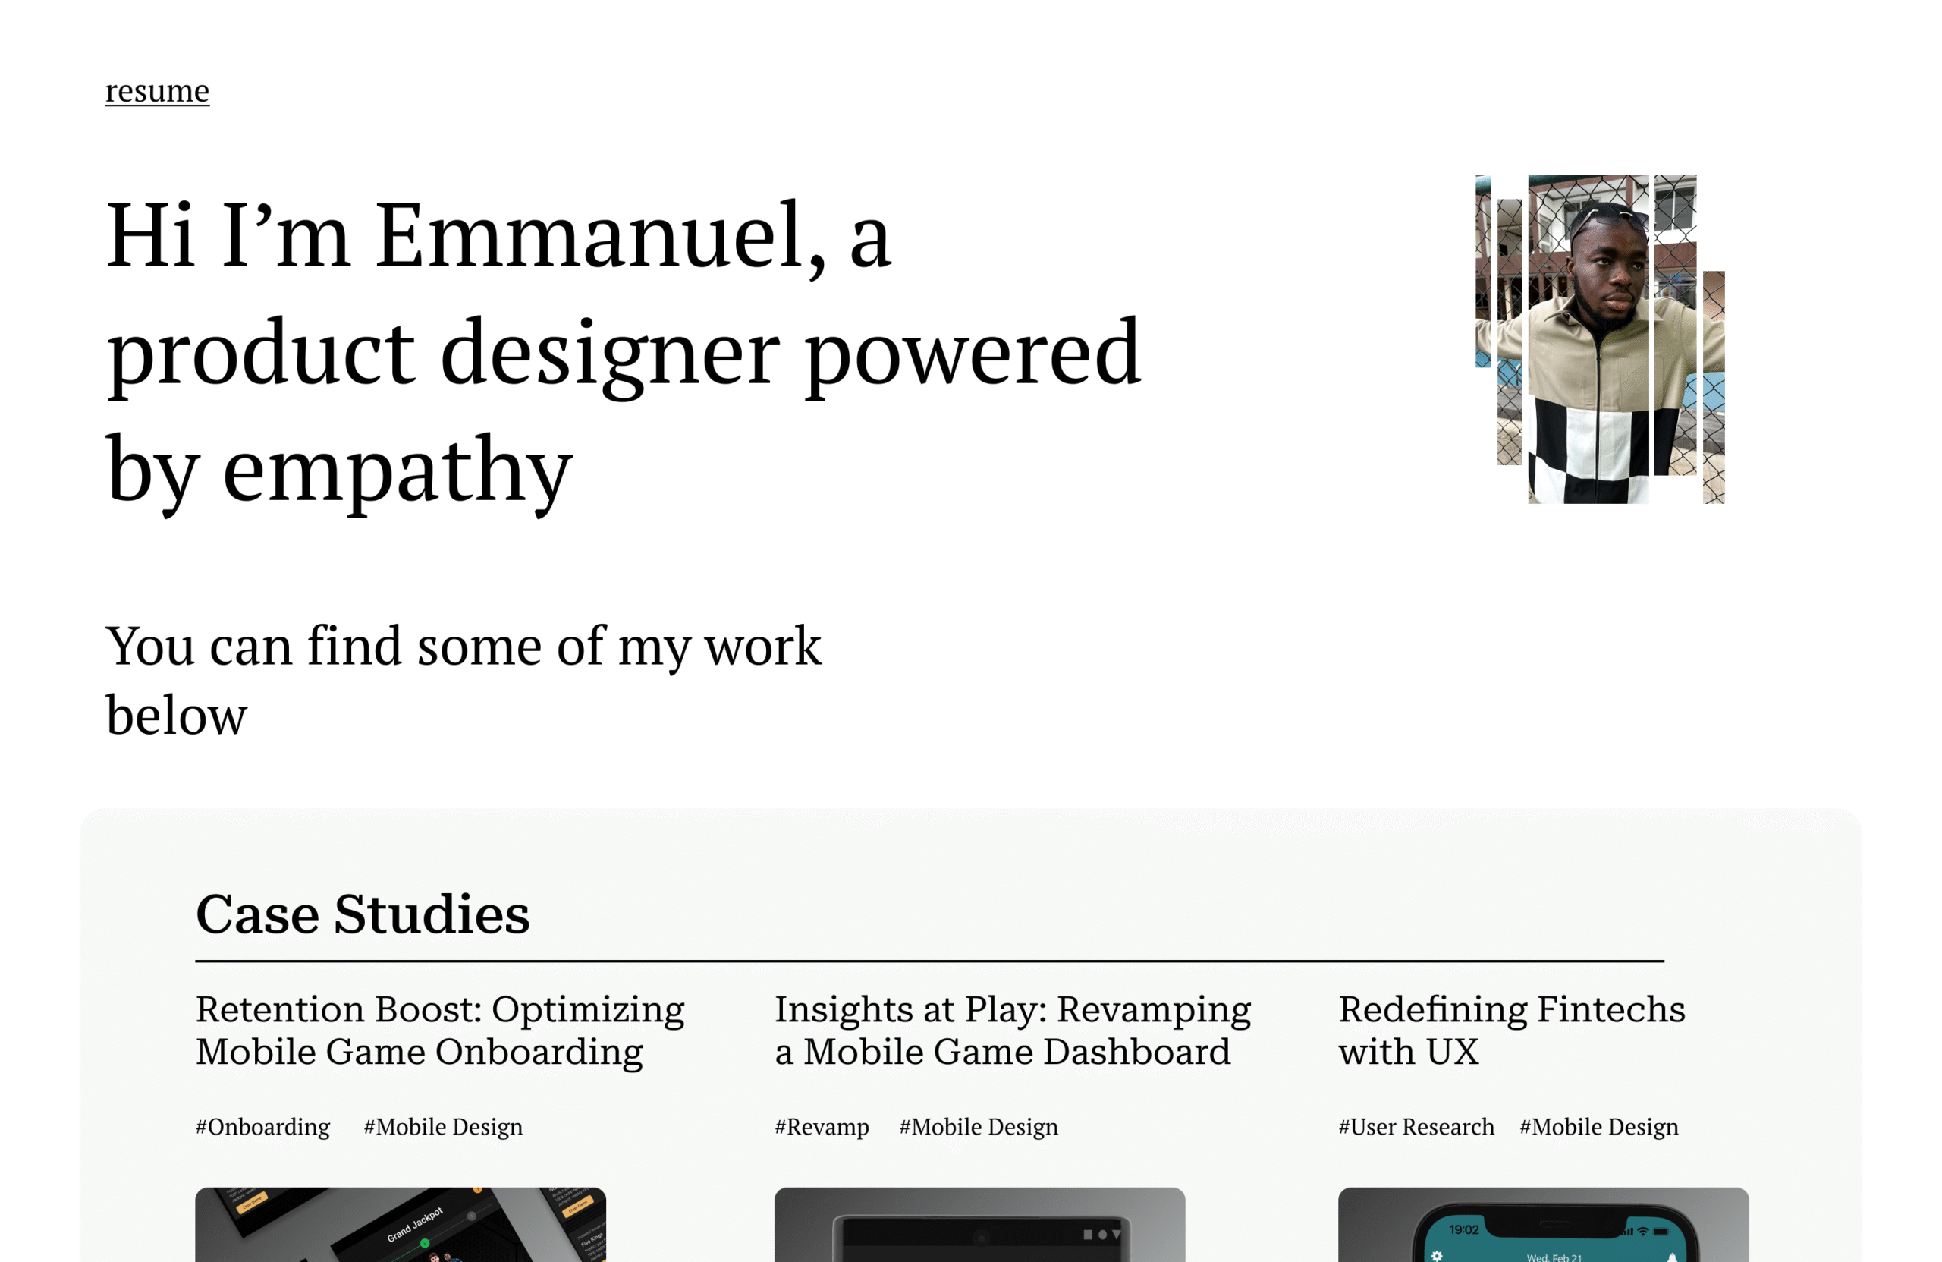Select #Mobile Design tag beside #Onboarding
Viewport: 1942px width, 1262px height.
(443, 1128)
